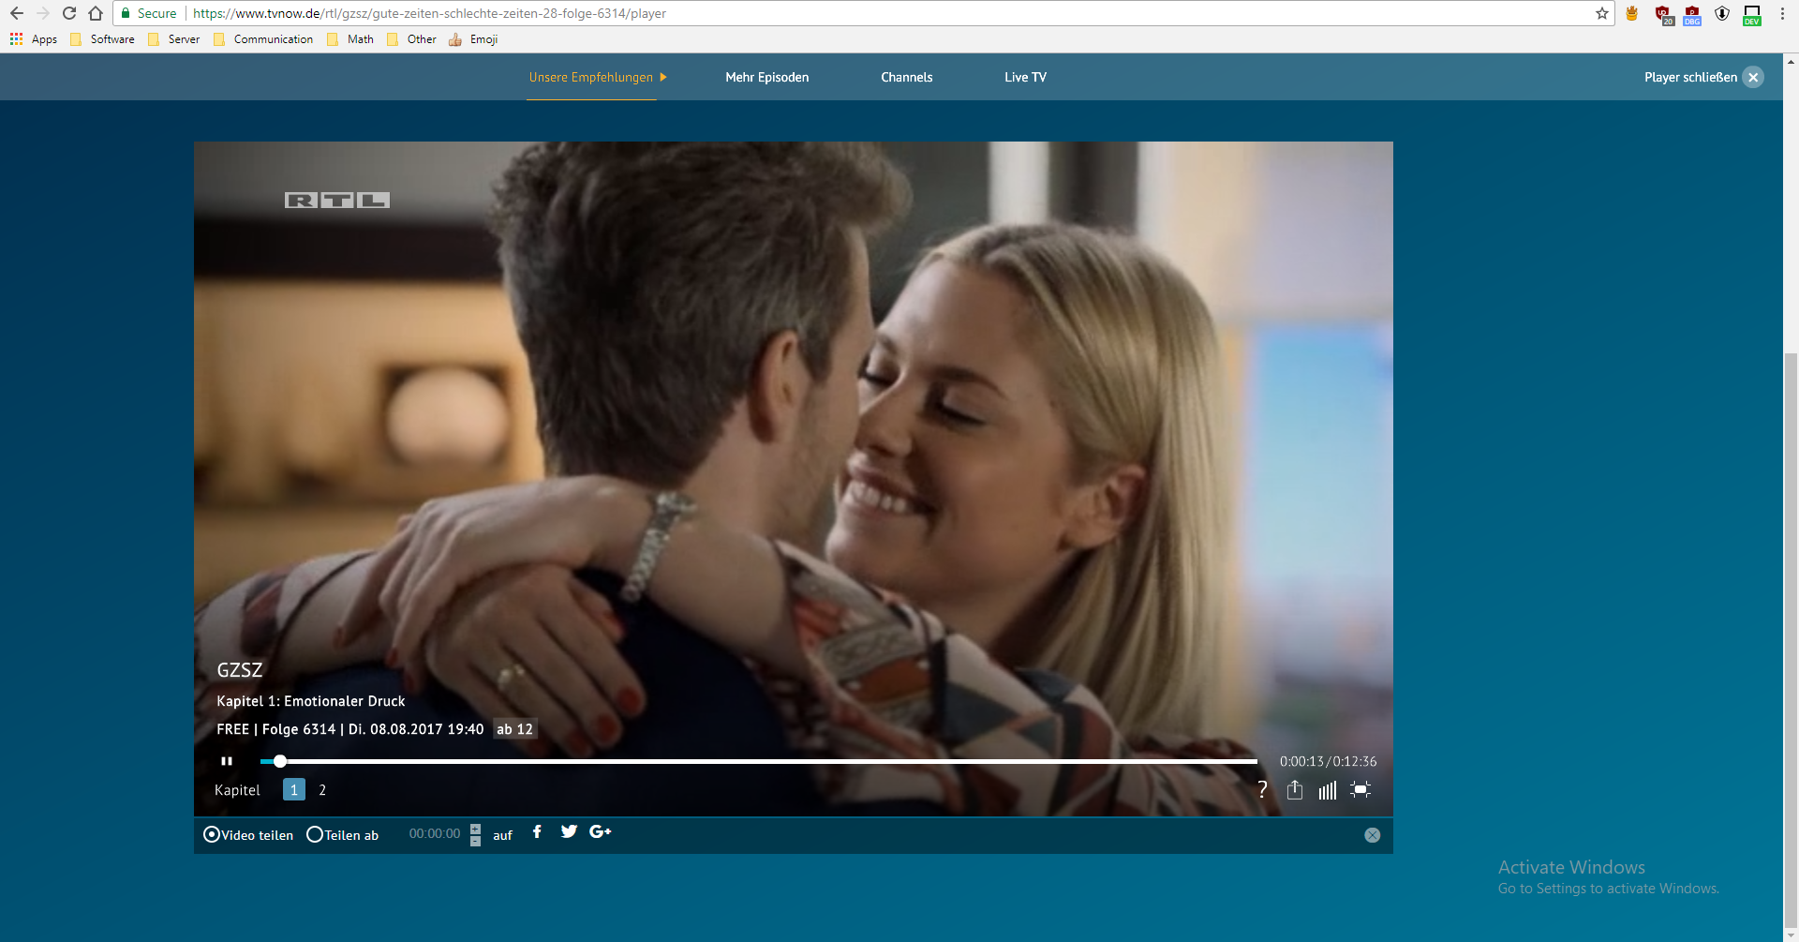This screenshot has width=1799, height=942.
Task: Open the share panel icon above the timeline
Action: click(1296, 790)
